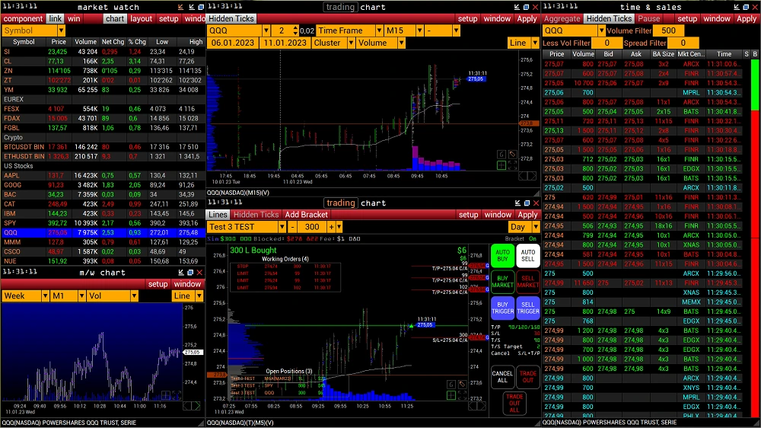Click the CANCEL ALL button

[502, 376]
